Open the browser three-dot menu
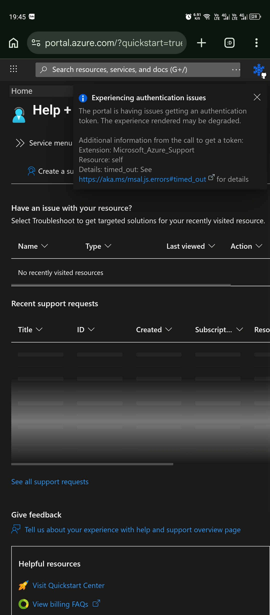 coord(256,43)
